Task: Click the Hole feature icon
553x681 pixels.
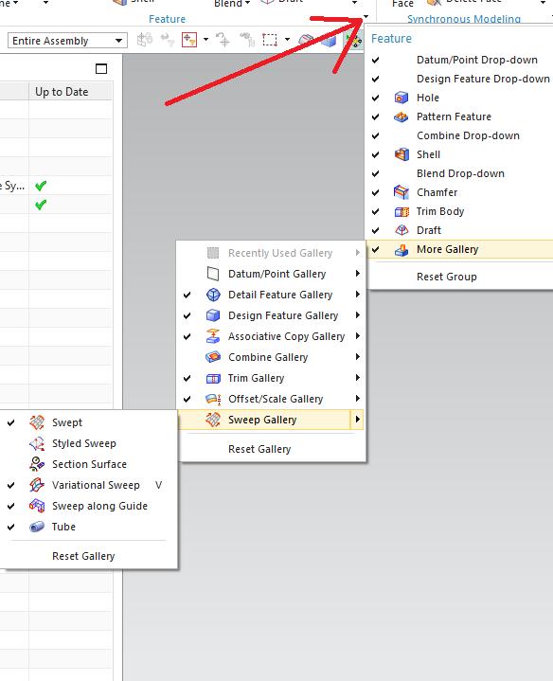Action: [401, 98]
